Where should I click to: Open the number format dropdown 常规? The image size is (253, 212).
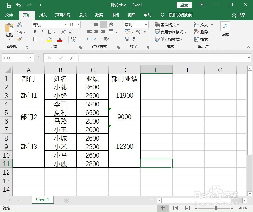146,25
